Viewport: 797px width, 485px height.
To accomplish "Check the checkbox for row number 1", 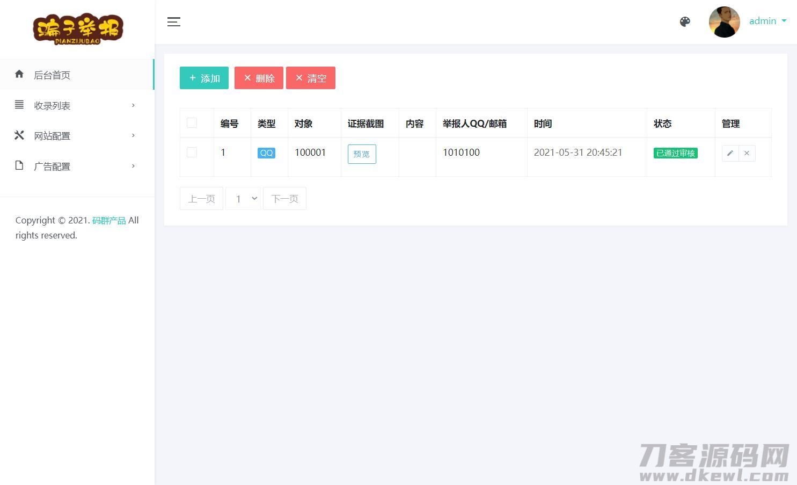I will (x=192, y=153).
